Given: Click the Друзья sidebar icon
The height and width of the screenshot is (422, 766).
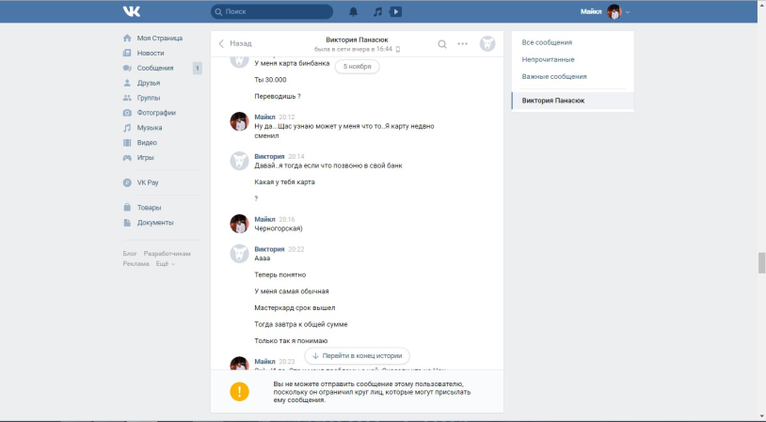Looking at the screenshot, I should pyautogui.click(x=128, y=83).
